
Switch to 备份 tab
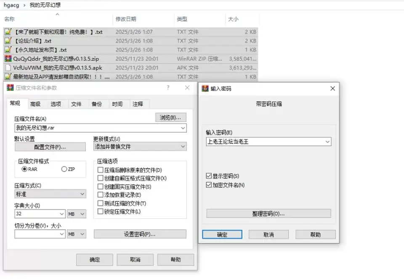point(97,104)
